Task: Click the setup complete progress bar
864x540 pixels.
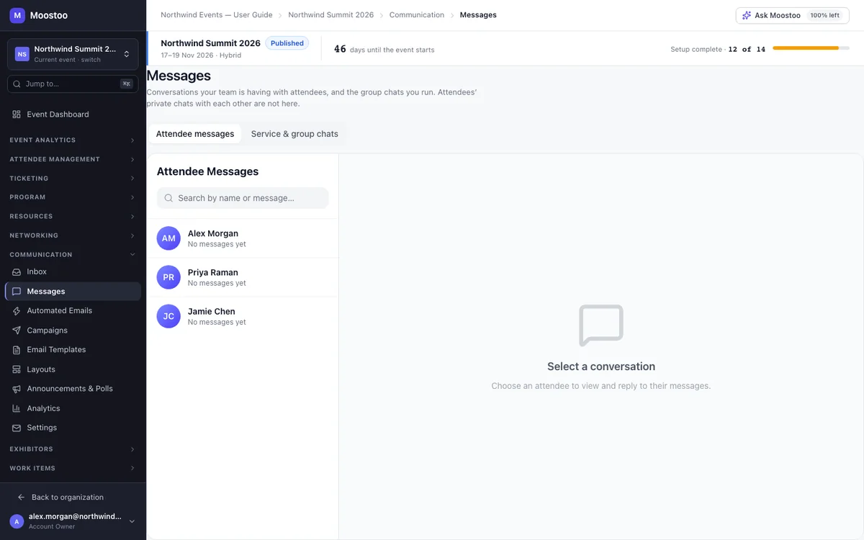Action: (x=811, y=48)
